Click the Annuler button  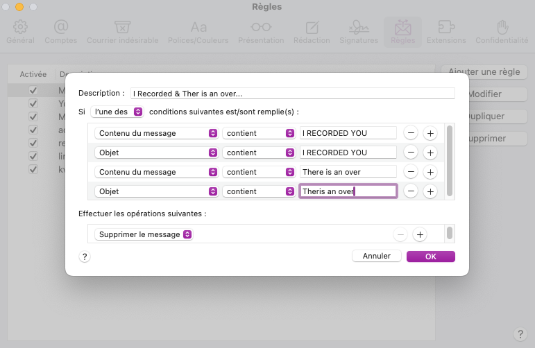[x=376, y=256]
